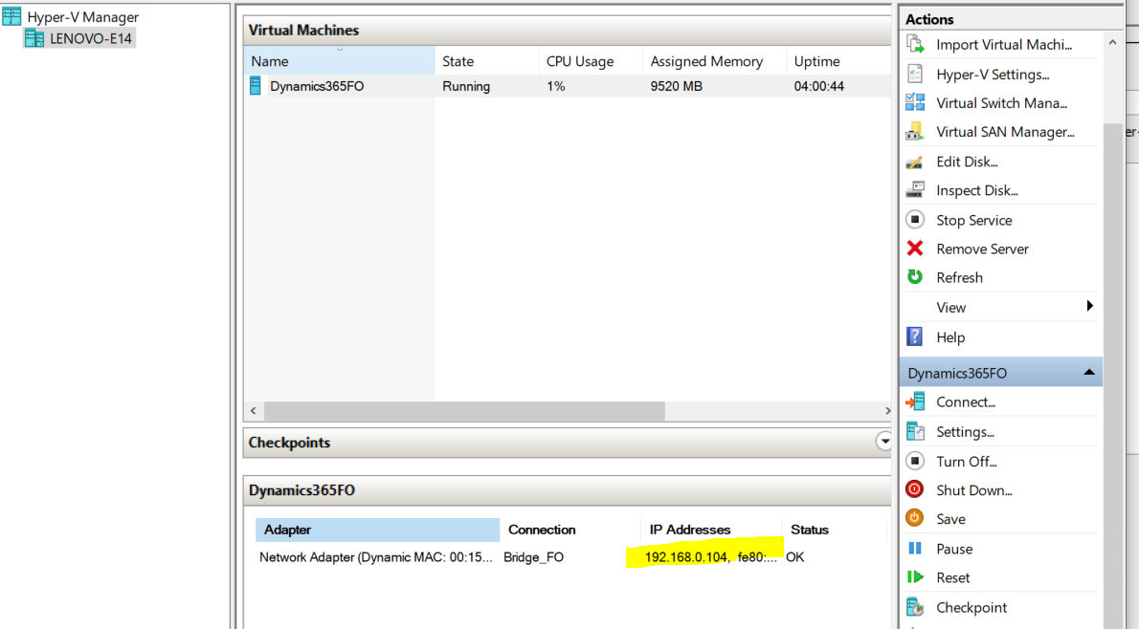Click the VM list horizontal scrollbar thumb
This screenshot has height=629, width=1139.
pos(464,411)
